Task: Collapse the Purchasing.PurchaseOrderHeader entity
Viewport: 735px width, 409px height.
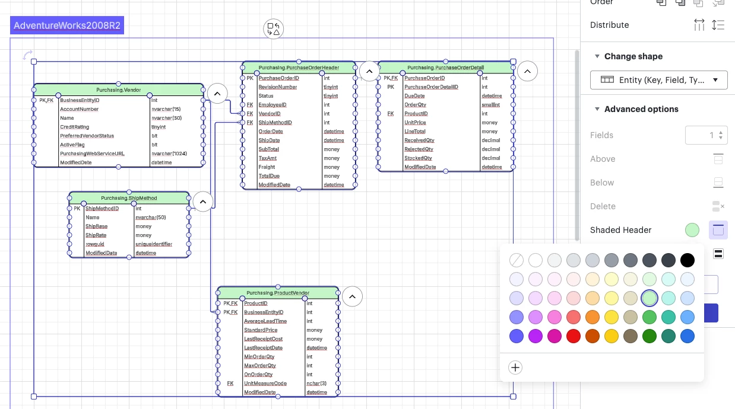Action: pos(369,71)
